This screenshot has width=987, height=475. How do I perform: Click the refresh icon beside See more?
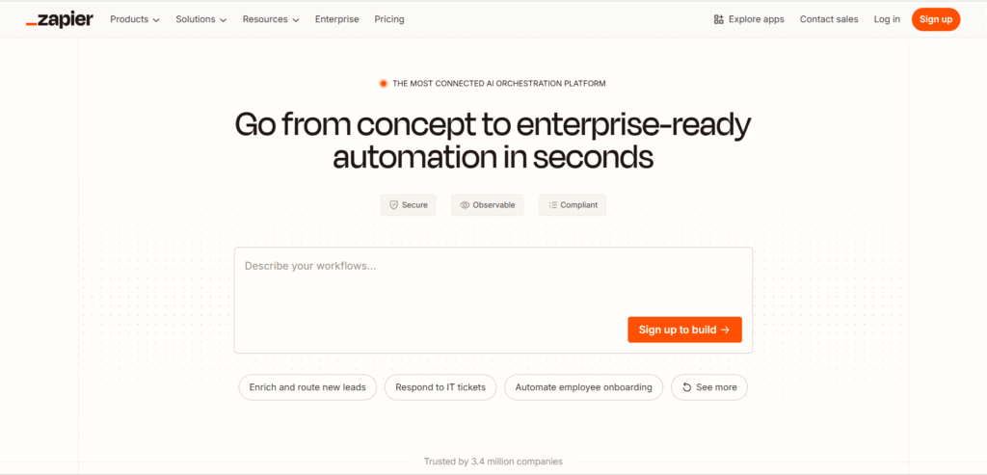coord(686,387)
